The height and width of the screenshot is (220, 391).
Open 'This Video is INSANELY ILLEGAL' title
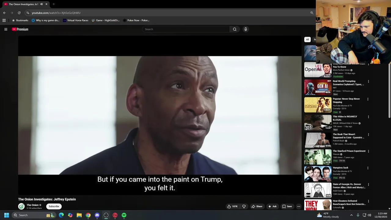point(345,118)
